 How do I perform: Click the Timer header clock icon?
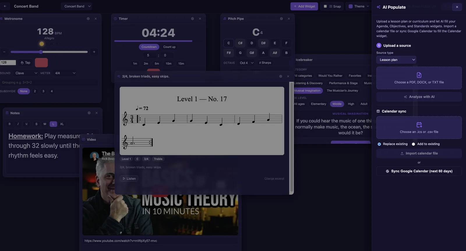[x=115, y=19]
